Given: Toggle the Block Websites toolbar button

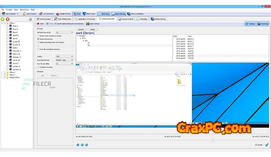Looking at the screenshot, I should (118, 14).
